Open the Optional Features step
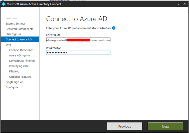The height and width of the screenshot is (133, 189). coord(20,77)
